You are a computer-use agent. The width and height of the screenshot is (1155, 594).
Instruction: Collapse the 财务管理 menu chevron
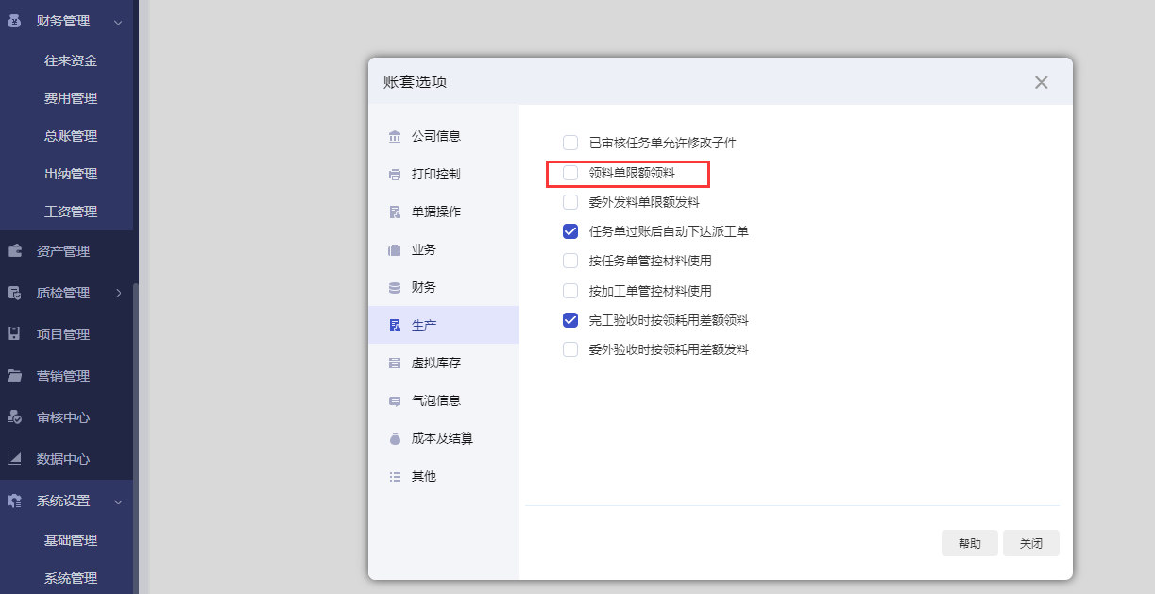tap(118, 21)
